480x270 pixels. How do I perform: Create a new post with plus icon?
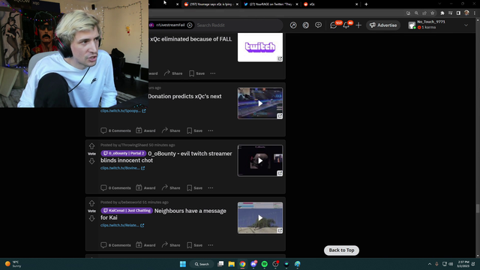point(358,25)
